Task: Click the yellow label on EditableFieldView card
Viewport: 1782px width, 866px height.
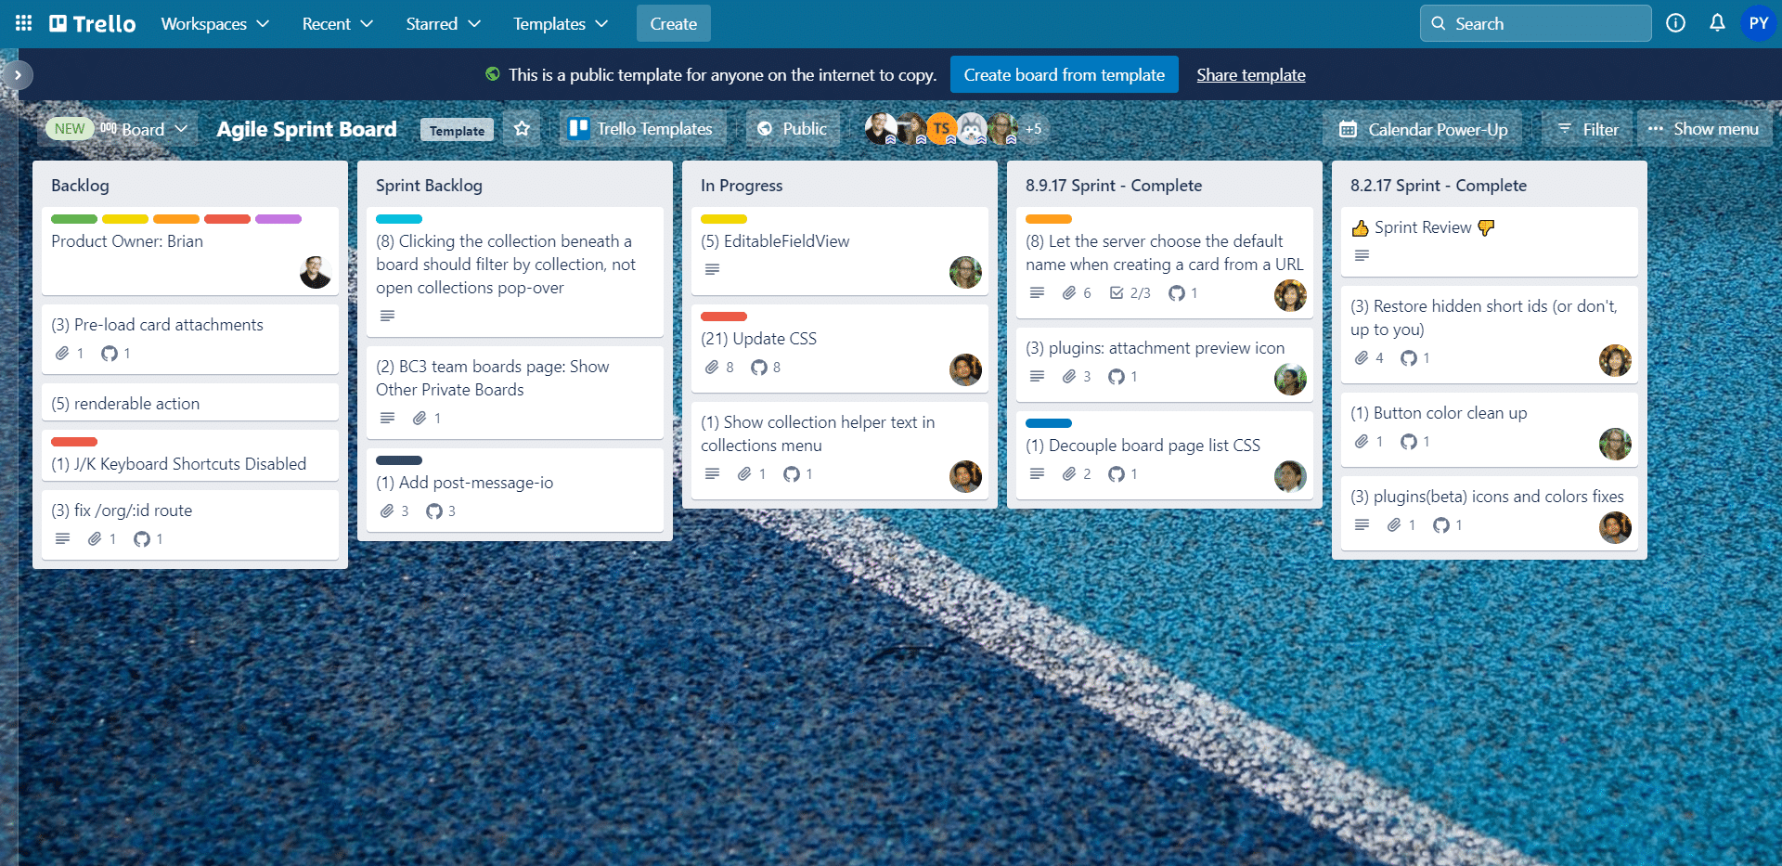Action: pyautogui.click(x=724, y=219)
